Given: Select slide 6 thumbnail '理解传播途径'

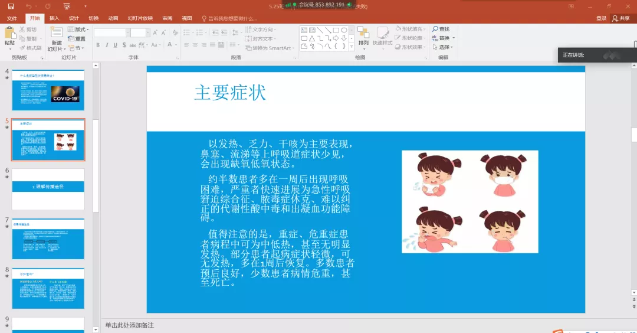Looking at the screenshot, I should tap(48, 186).
